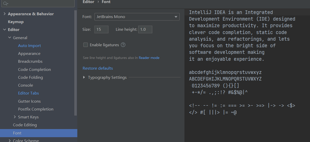Click the search magnifier icon in settings
This screenshot has width=310, height=142.
5,4
